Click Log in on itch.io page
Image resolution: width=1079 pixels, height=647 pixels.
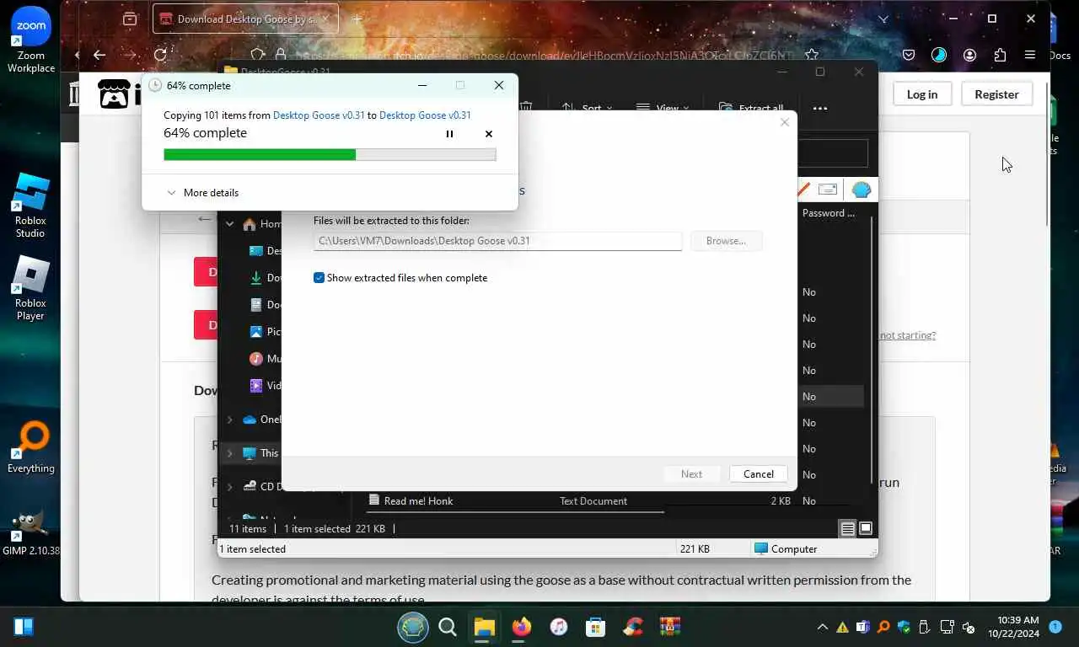921,94
